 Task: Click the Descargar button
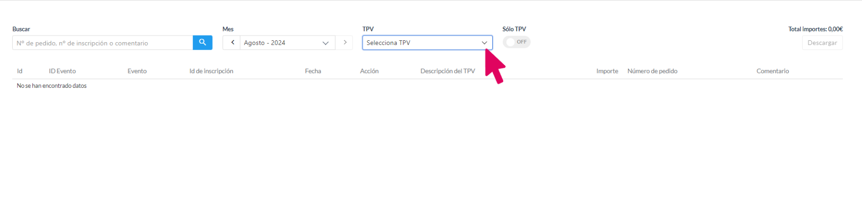point(822,43)
